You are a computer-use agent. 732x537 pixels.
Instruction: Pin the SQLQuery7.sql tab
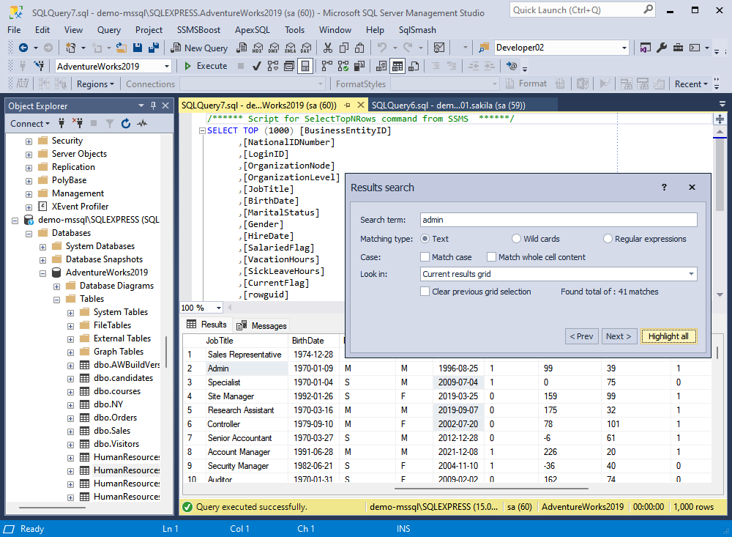click(347, 105)
